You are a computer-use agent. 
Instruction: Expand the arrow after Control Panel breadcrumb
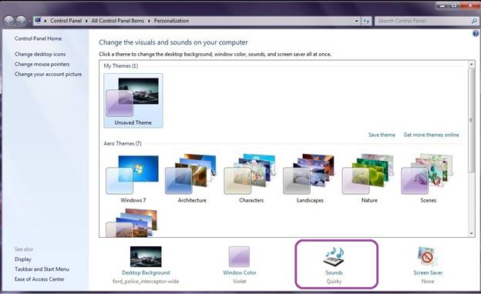(86, 21)
